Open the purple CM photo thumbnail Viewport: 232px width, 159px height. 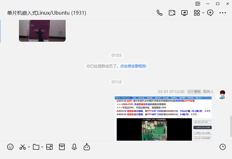42,31
